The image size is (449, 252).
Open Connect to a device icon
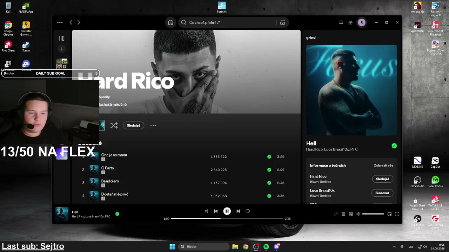point(351,214)
